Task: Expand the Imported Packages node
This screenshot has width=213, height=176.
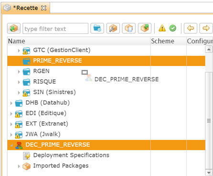Action: coord(19,166)
